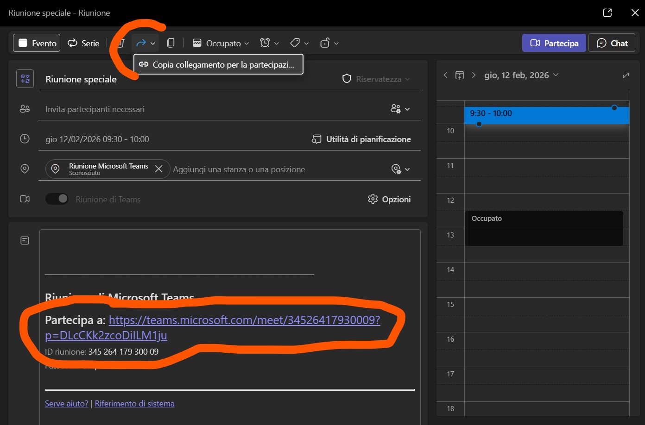Open the Serve aiuto? link

coord(66,404)
